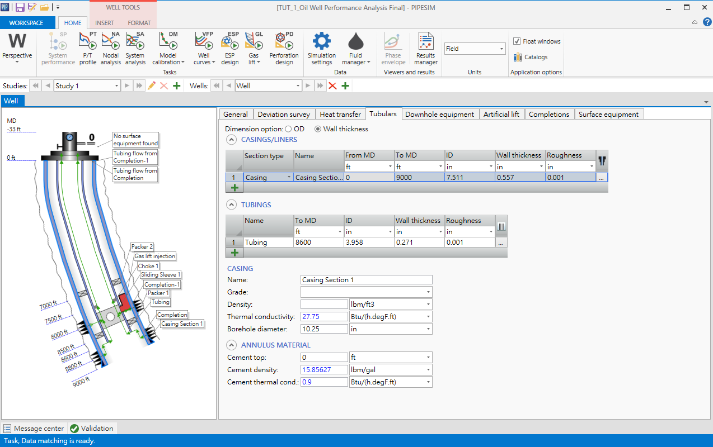Open Simulation settings gear
The image size is (713, 447).
[322, 49]
